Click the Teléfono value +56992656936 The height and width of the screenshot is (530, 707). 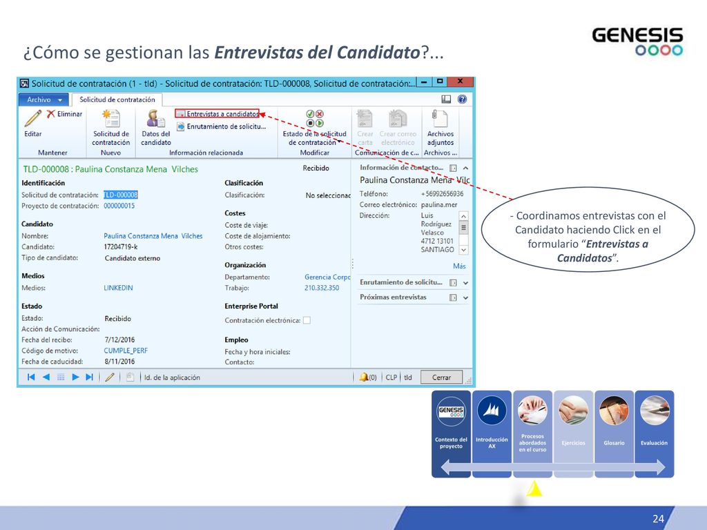point(443,194)
